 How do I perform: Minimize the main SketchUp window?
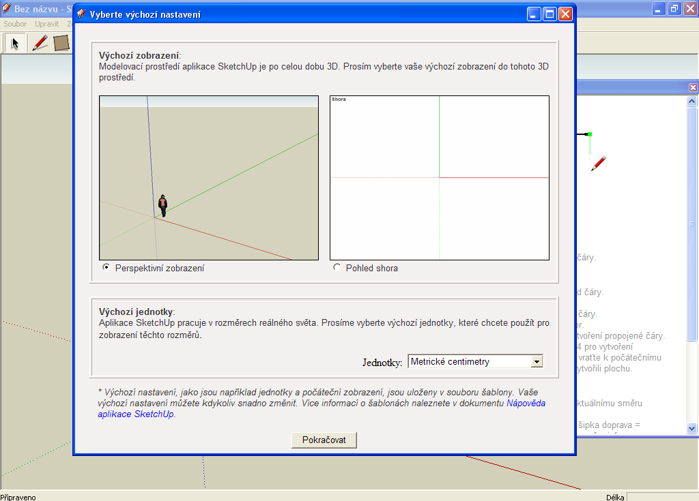point(659,8)
